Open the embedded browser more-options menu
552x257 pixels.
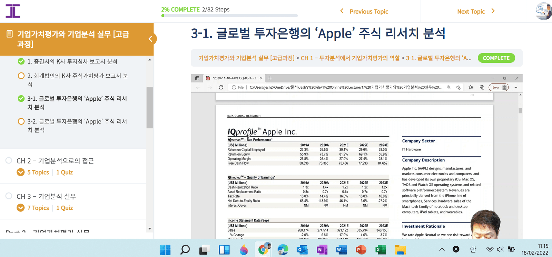[515, 87]
